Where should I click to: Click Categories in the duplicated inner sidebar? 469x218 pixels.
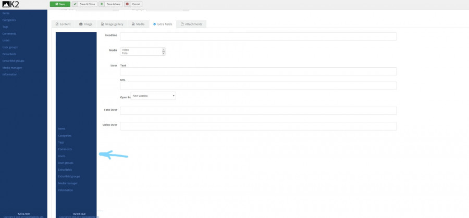click(65, 136)
